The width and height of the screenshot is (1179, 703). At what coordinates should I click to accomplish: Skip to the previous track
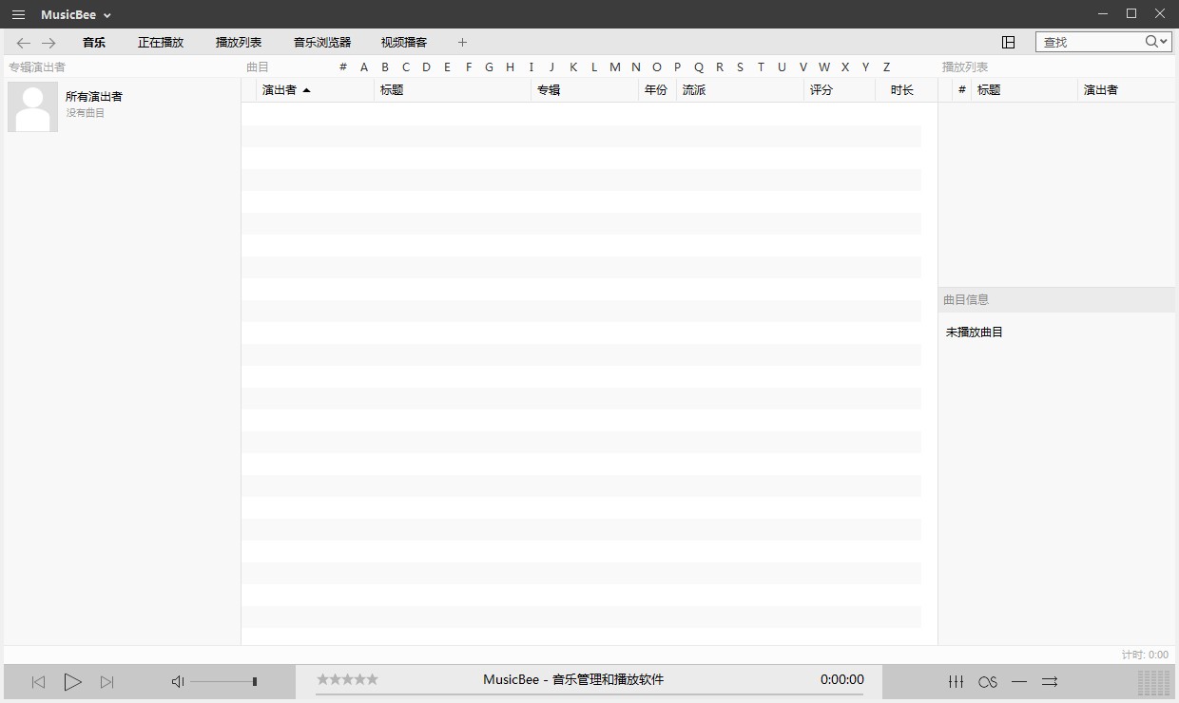[38, 682]
